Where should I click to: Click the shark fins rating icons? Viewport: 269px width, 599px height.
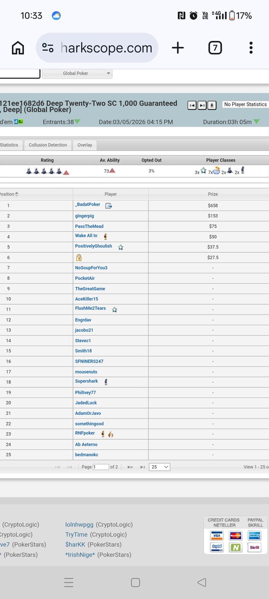[44, 171]
